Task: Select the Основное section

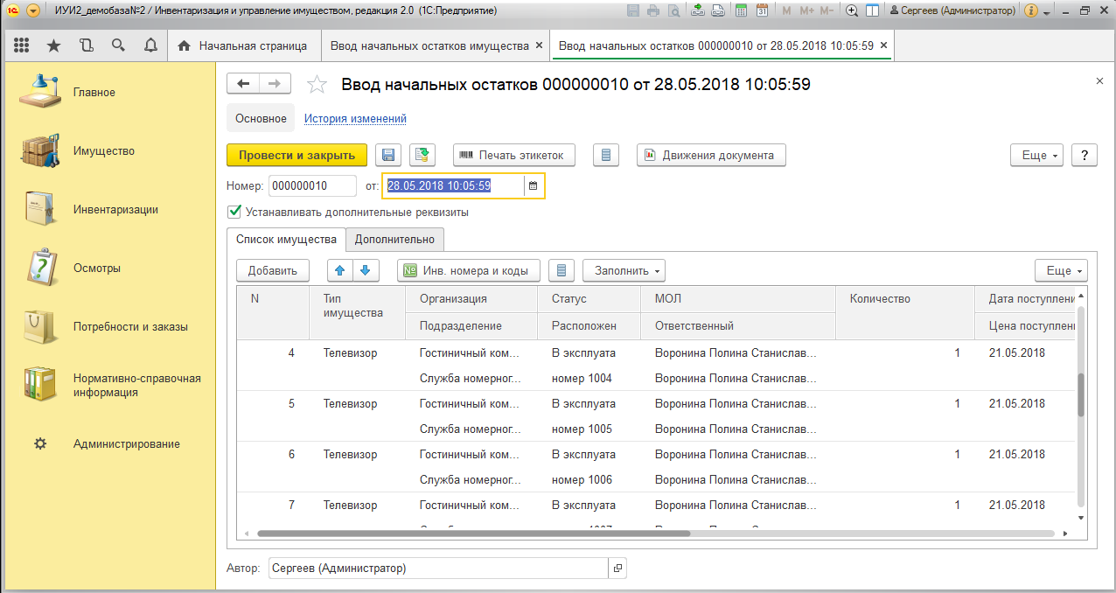Action: (261, 118)
